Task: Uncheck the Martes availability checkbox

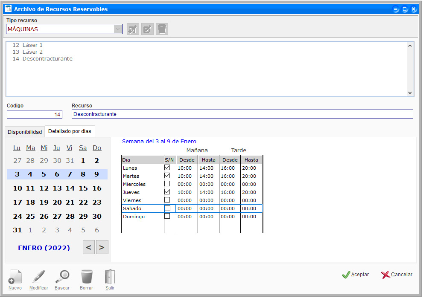Action: 167,176
